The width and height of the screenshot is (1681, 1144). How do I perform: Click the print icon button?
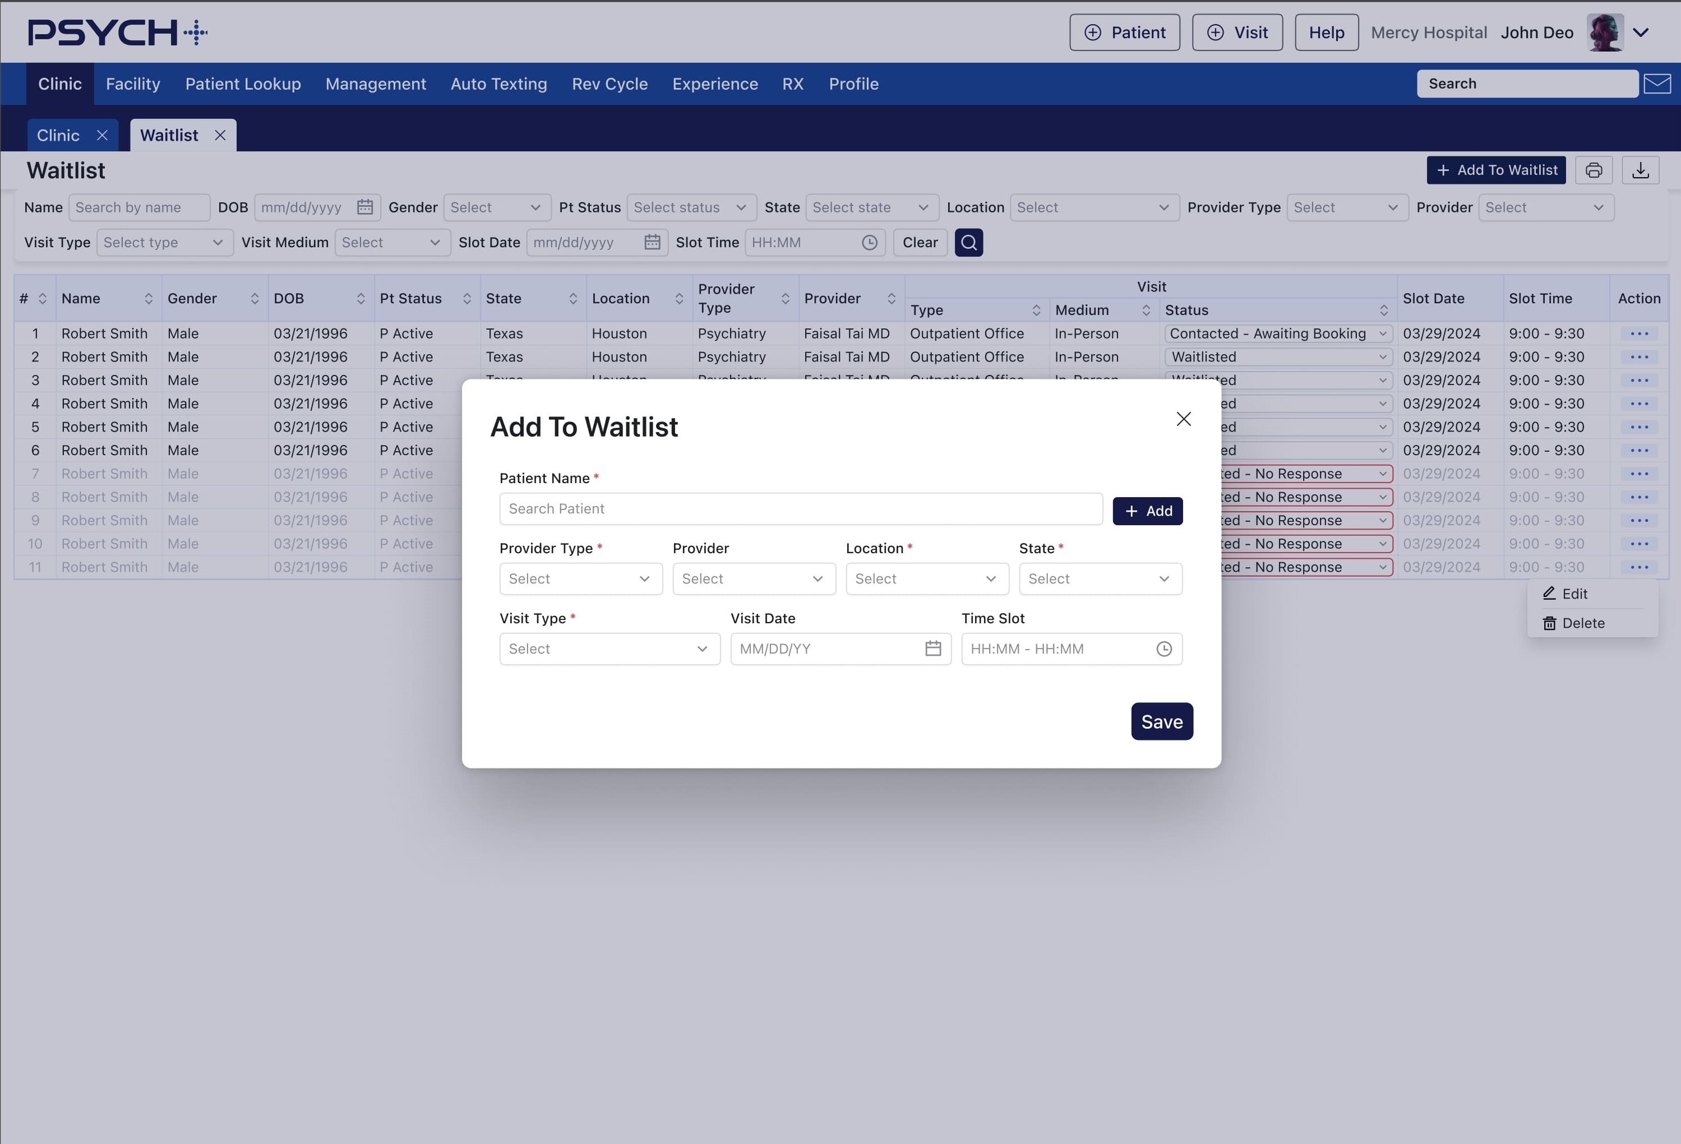pos(1594,170)
